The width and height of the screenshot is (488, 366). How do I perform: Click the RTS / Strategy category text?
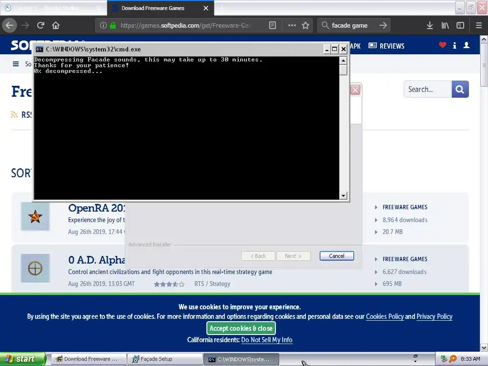(212, 284)
